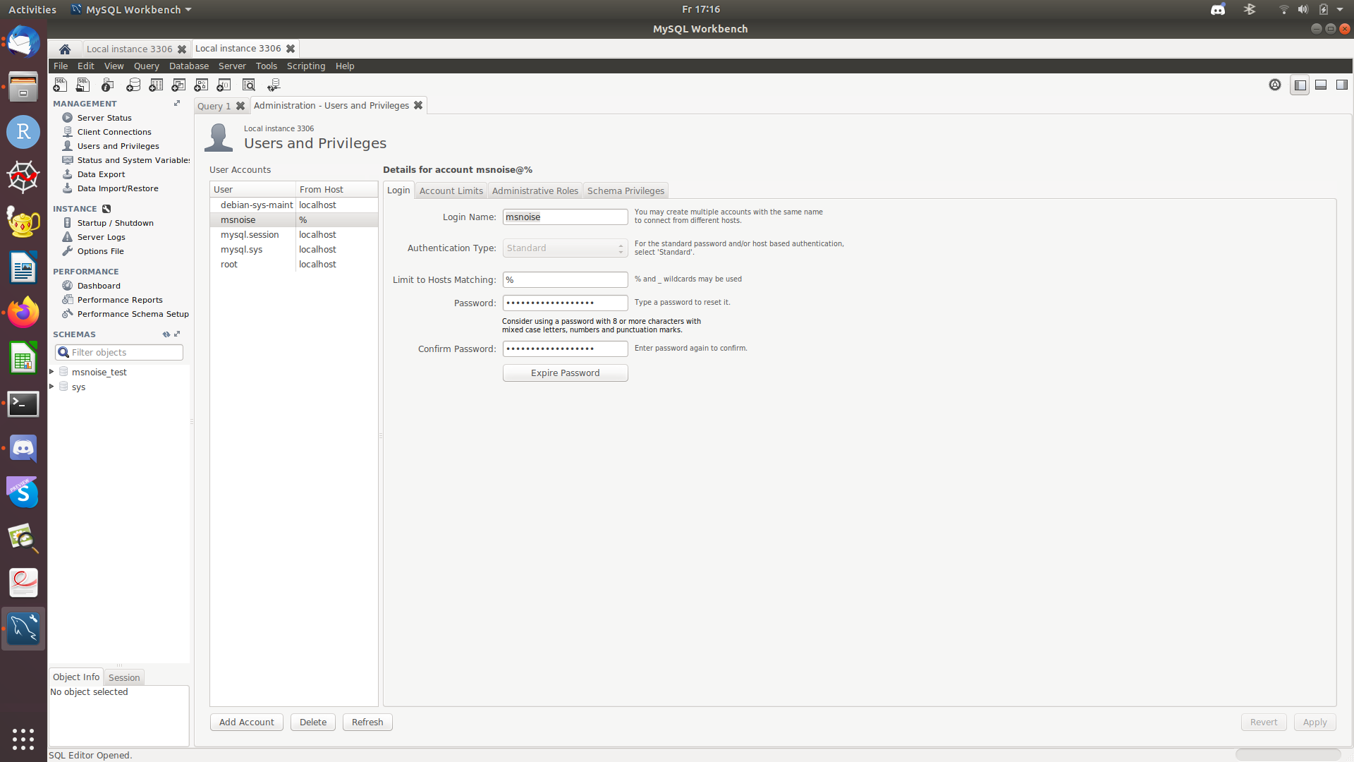1354x762 pixels.
Task: Click the create new function icon
Action: [x=224, y=85]
